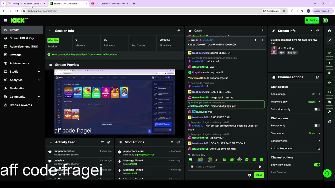Click the Raid Channel option
The image size is (335, 188).
pyautogui.click(x=278, y=172)
